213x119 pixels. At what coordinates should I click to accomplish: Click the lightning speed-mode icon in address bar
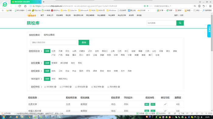pyautogui.click(x=147, y=6)
